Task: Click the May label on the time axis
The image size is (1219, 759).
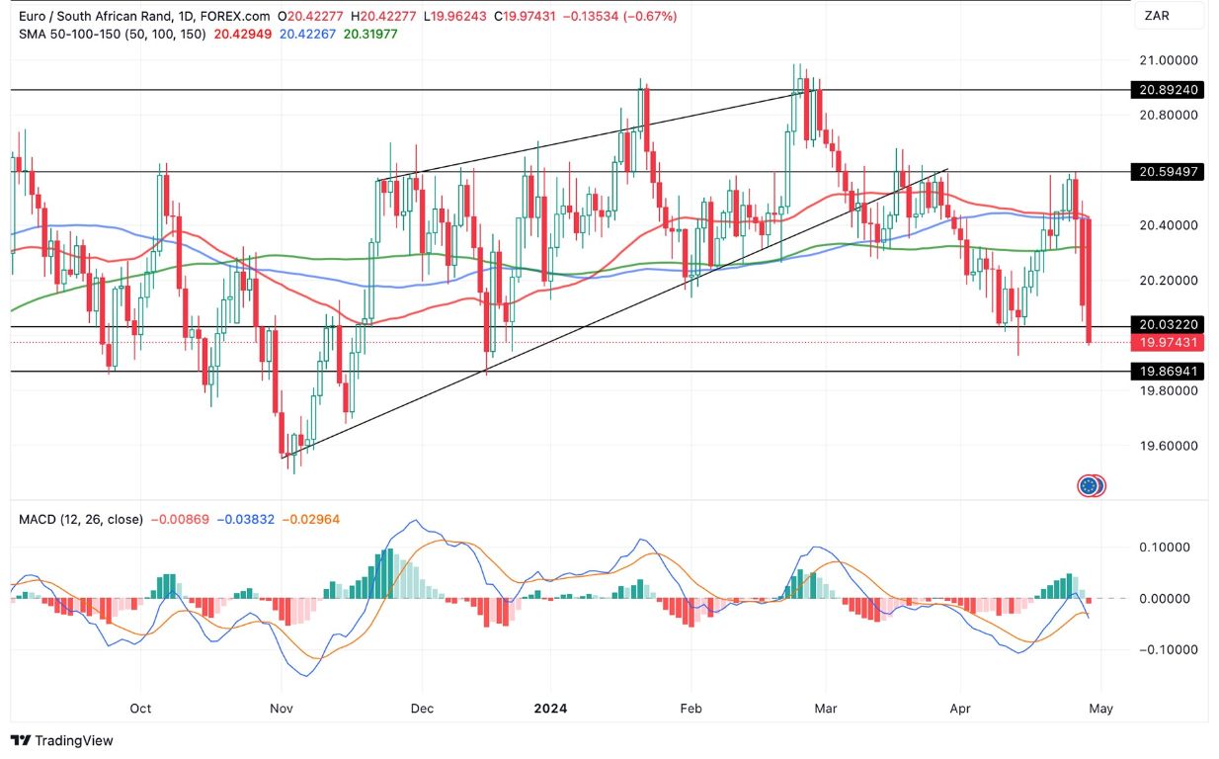Action: pyautogui.click(x=1100, y=709)
